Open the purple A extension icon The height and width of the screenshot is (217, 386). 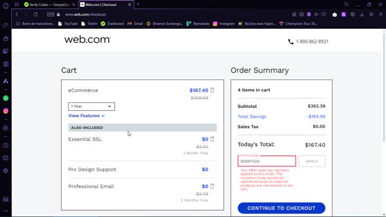pyautogui.click(x=344, y=14)
